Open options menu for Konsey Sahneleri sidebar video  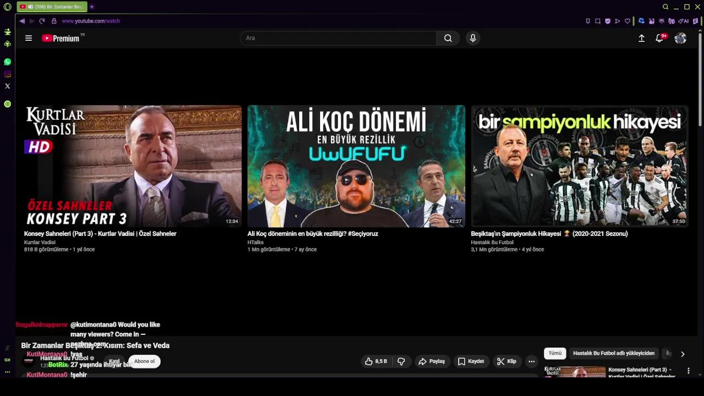[x=688, y=371]
